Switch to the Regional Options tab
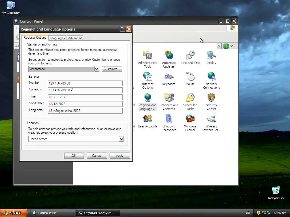This screenshot has height=217, width=290. point(35,38)
